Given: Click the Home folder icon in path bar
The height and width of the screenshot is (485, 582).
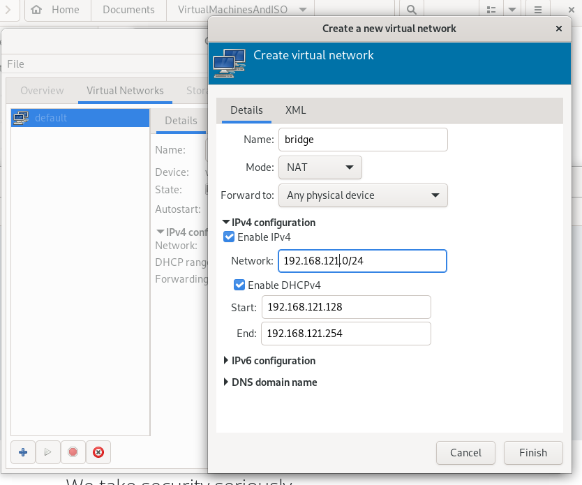Looking at the screenshot, I should click(36, 10).
